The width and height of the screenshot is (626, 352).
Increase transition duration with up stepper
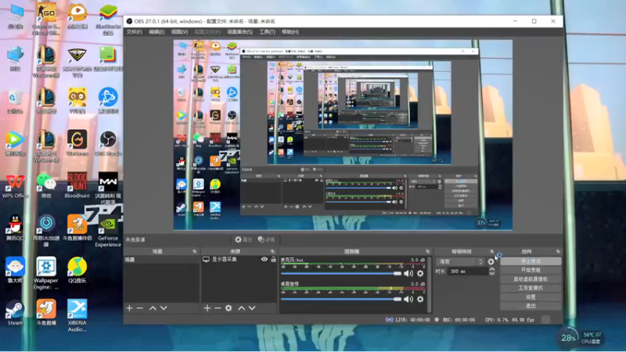click(492, 269)
